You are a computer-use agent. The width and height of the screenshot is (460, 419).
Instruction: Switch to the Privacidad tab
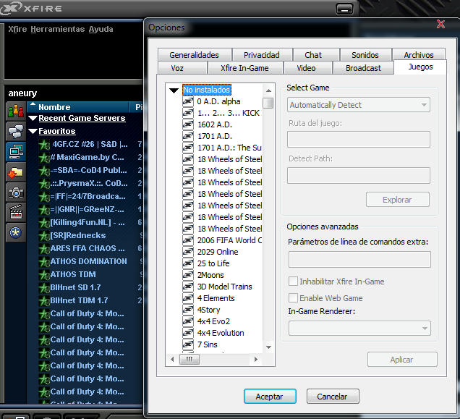click(262, 55)
